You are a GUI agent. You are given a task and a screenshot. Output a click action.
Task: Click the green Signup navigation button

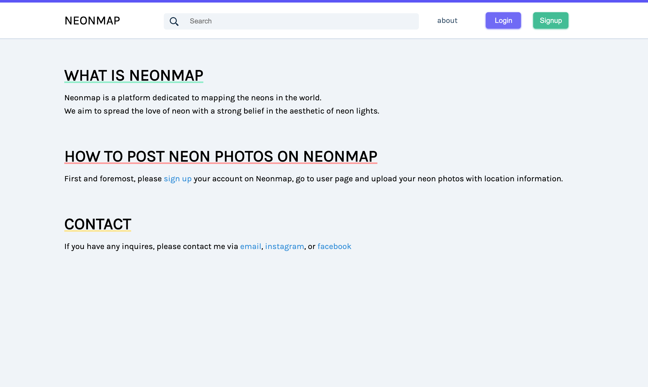coord(551,20)
